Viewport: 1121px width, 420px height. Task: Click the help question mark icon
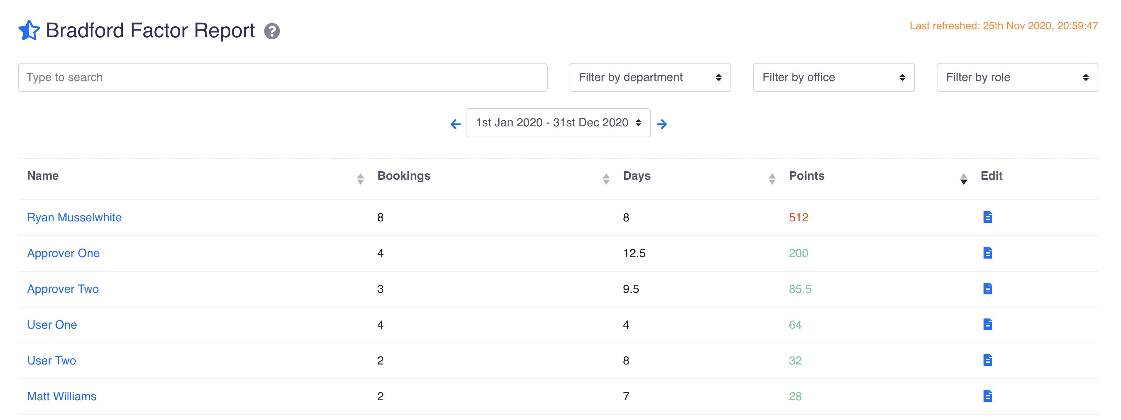(x=272, y=31)
